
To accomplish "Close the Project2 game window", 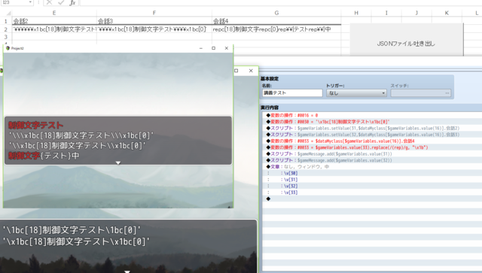I will tap(227, 48).
